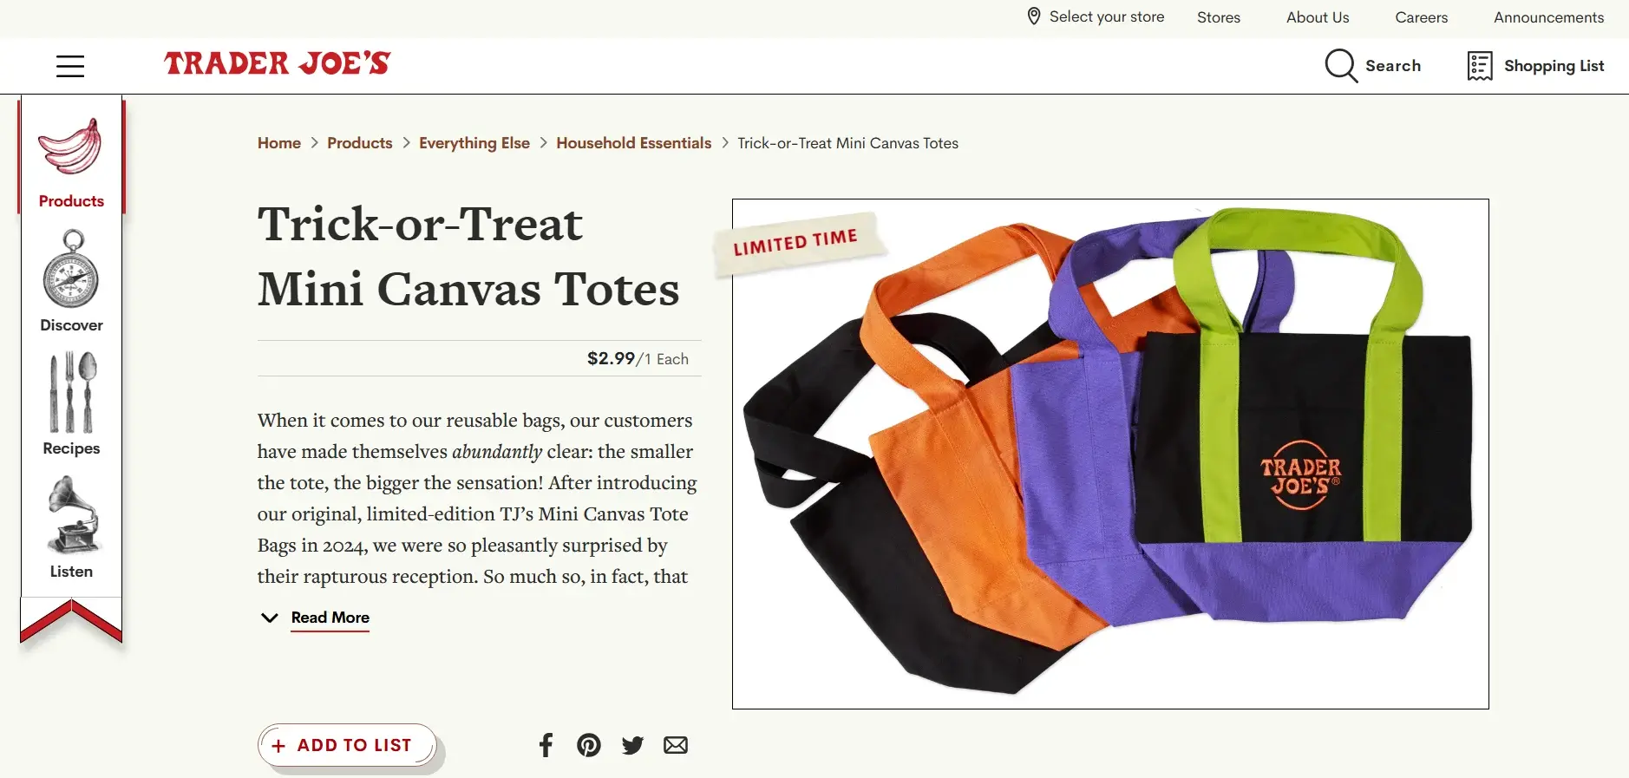The width and height of the screenshot is (1629, 778).
Task: Click the mini canvas totes product image
Action: click(1110, 454)
